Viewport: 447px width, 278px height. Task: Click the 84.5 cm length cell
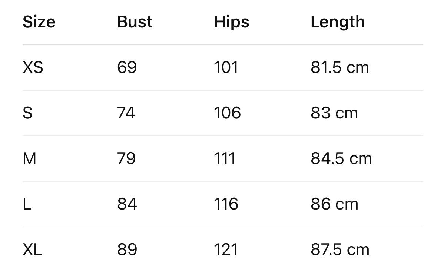tap(341, 158)
